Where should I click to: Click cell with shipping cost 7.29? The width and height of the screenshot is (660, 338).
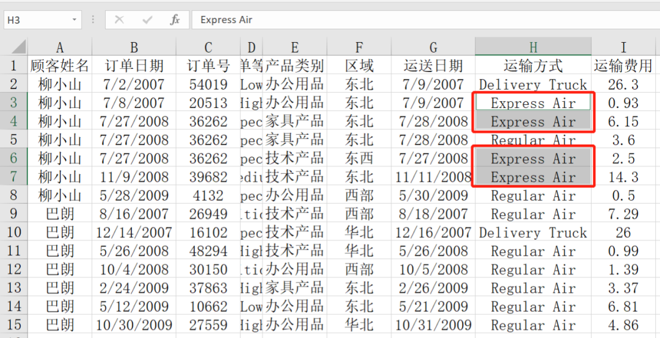623,214
